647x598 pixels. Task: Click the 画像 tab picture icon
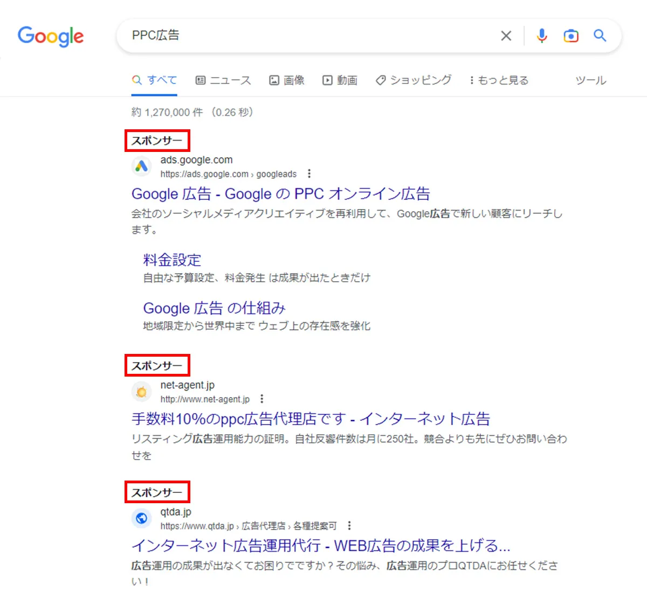274,80
